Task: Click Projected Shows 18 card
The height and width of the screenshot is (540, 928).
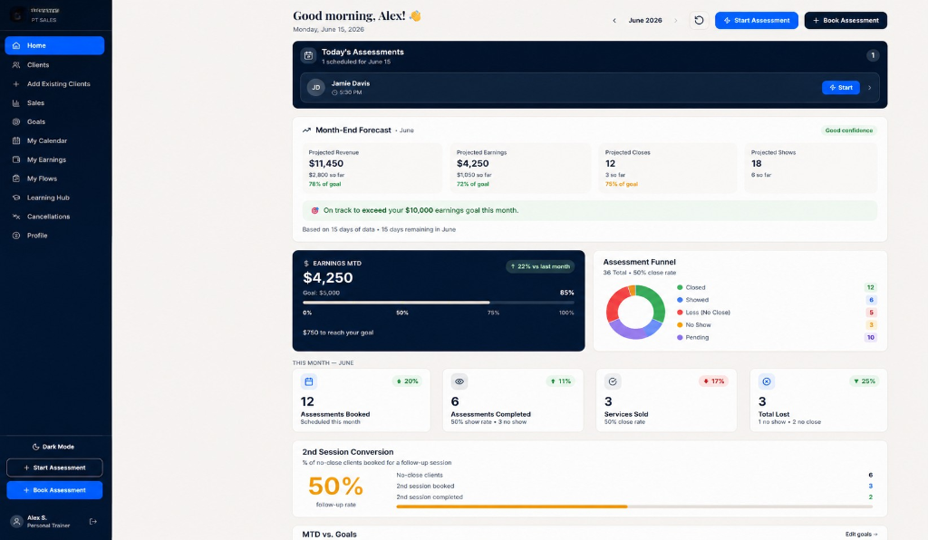Action: pos(810,168)
